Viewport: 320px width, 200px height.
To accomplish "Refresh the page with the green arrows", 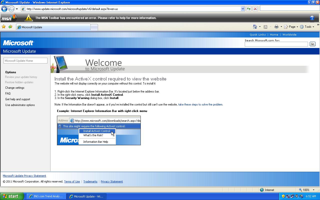I will pyautogui.click(x=249, y=9).
